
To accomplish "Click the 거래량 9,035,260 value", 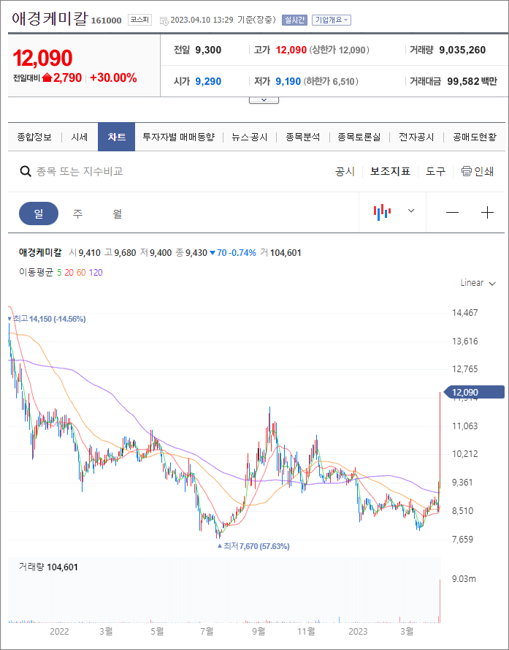I will 462,50.
